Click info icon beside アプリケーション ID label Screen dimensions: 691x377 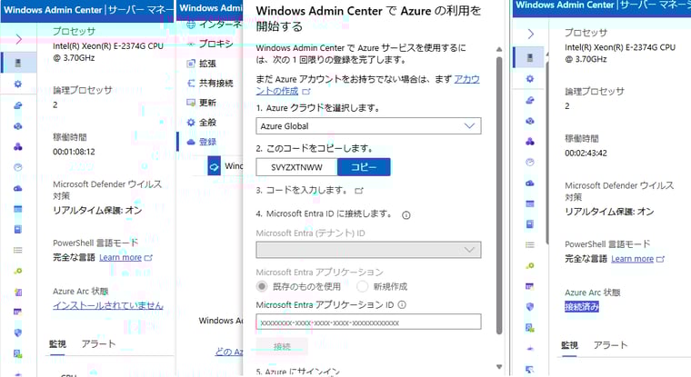[x=402, y=304]
